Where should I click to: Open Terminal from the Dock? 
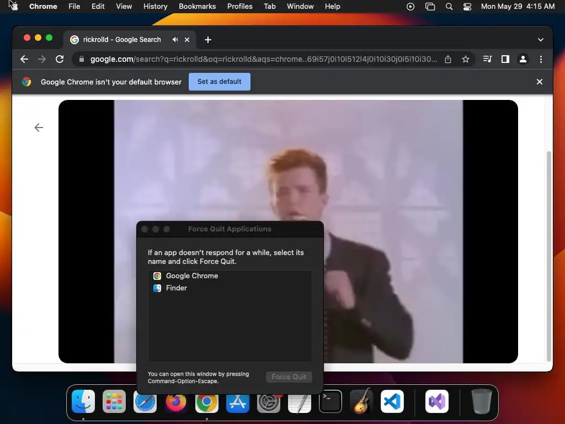coord(331,401)
